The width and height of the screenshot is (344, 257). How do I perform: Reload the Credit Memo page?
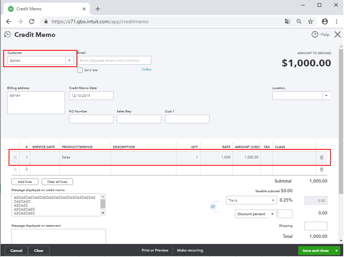(31, 22)
